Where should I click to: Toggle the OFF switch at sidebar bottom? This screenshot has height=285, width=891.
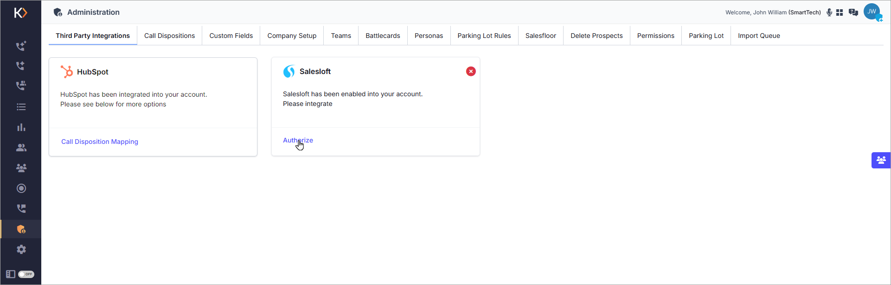tap(26, 274)
